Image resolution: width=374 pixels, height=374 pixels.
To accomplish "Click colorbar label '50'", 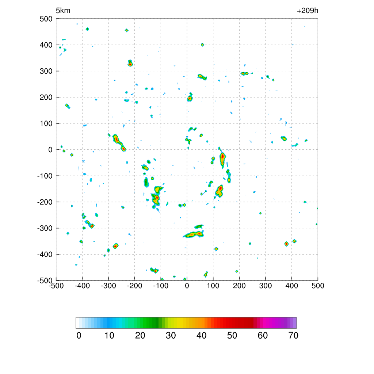I will 232,336.
